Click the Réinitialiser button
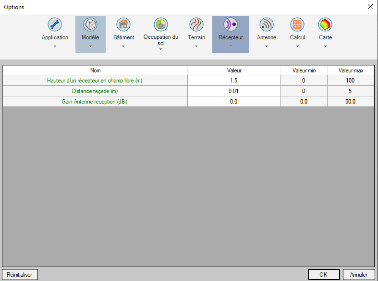 pos(20,274)
